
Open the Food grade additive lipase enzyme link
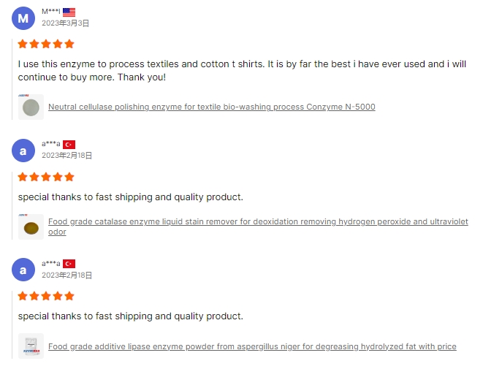[x=252, y=346]
